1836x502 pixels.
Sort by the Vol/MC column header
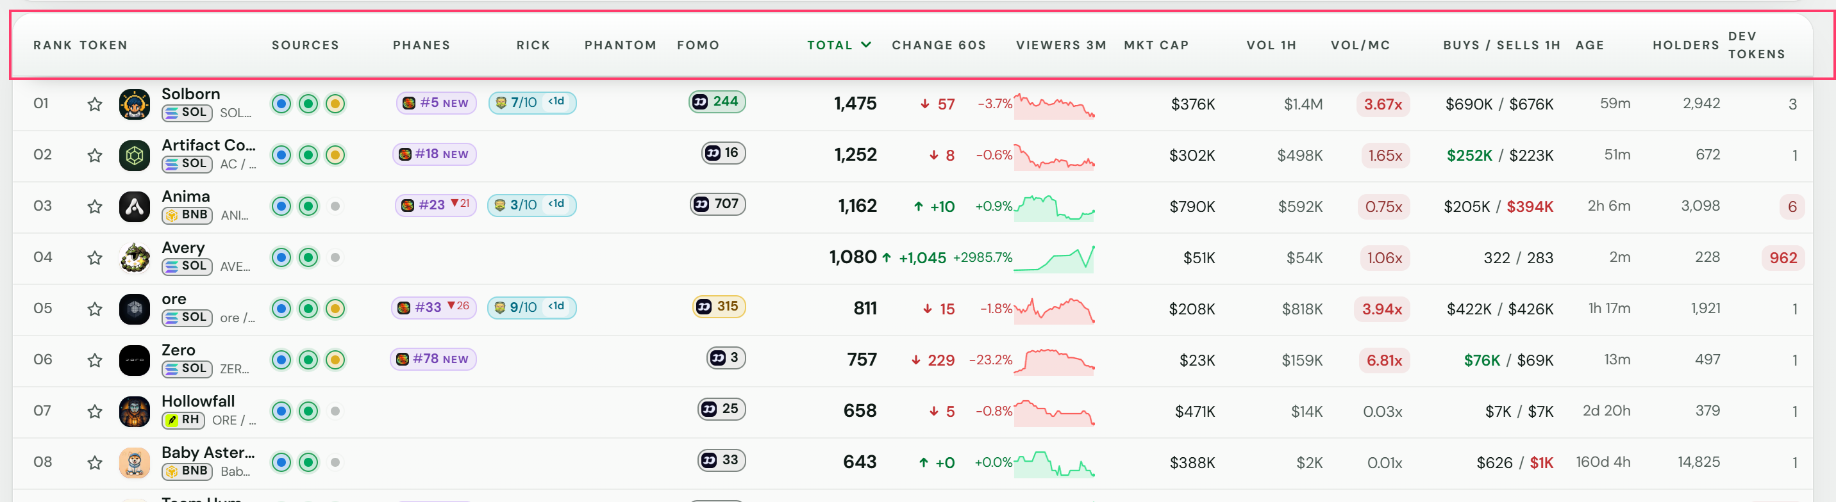point(1360,45)
